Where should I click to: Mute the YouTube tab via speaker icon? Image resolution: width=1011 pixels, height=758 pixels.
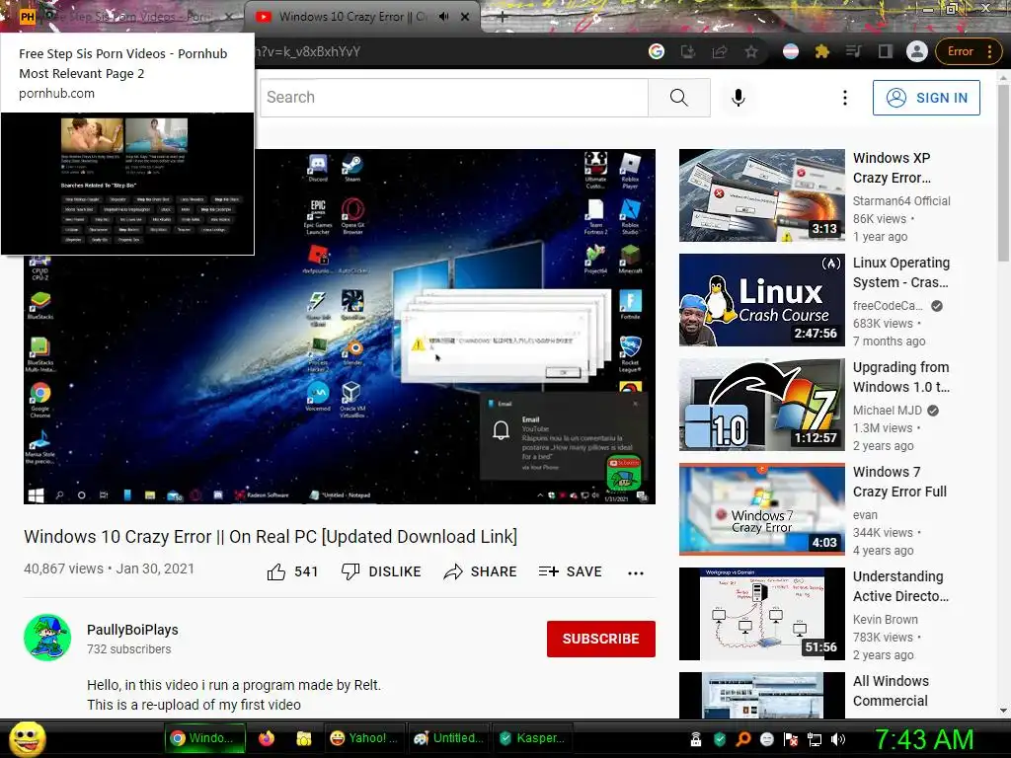(x=443, y=17)
